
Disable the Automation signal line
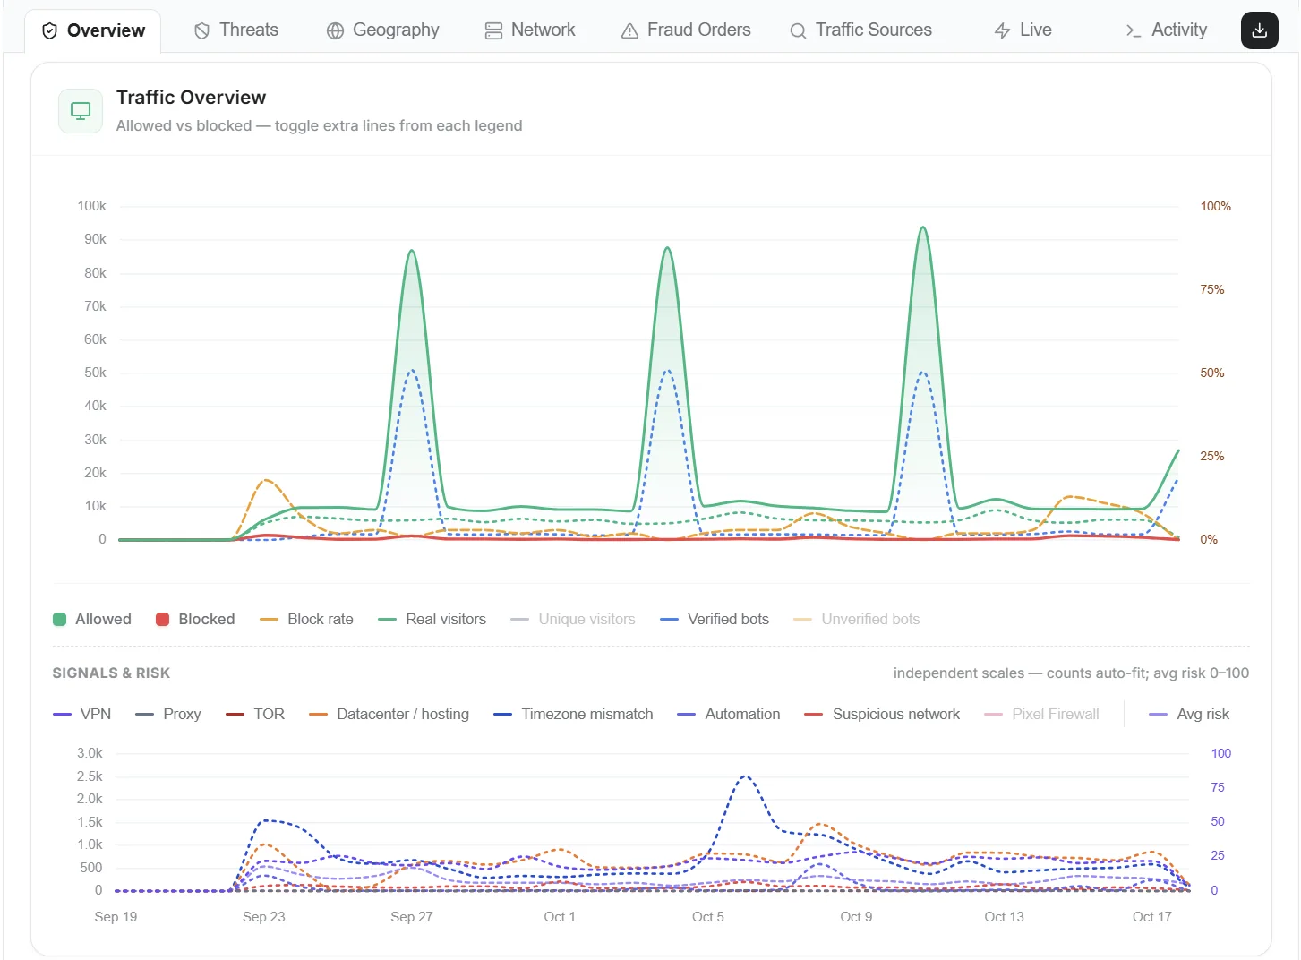(729, 714)
